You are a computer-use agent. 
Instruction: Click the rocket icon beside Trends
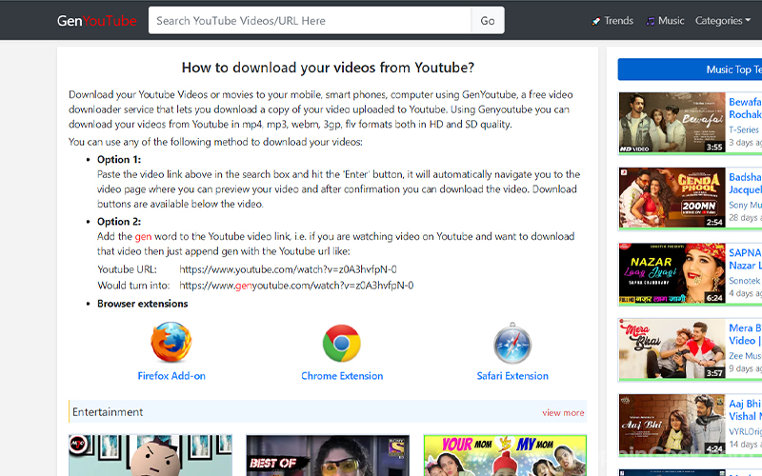tap(596, 21)
